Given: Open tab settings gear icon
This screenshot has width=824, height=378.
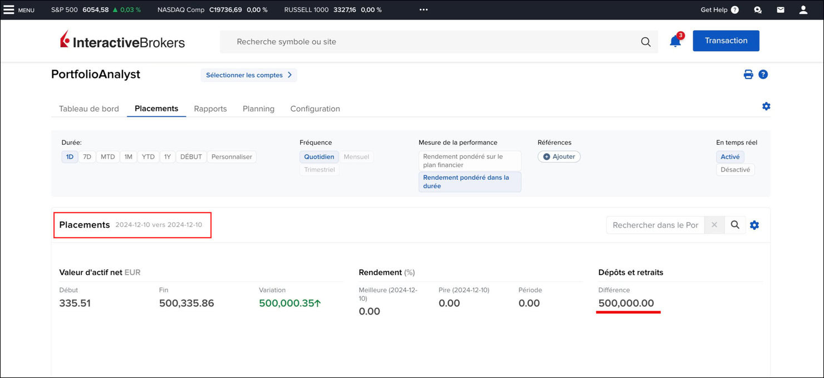Looking at the screenshot, I should click(x=766, y=106).
